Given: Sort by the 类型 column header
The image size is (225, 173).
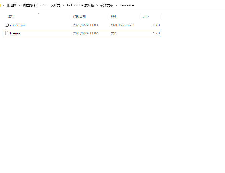Looking at the screenshot, I should 114,17.
